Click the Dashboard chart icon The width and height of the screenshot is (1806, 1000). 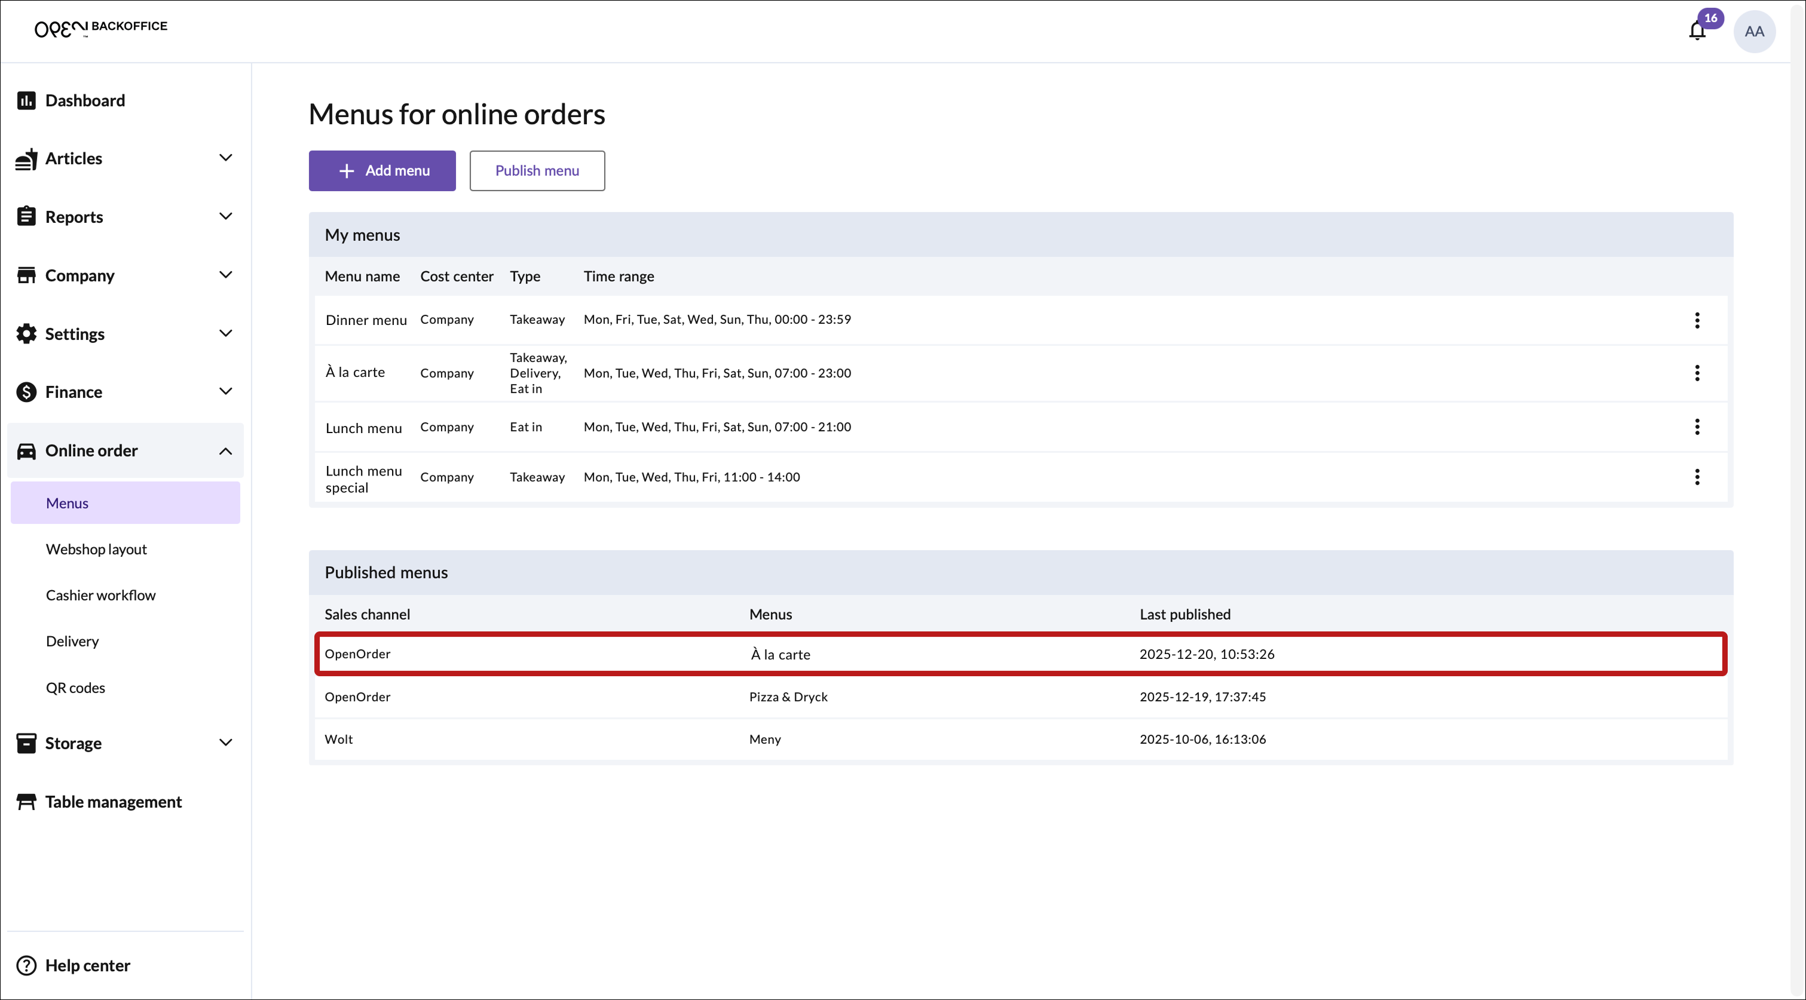pyautogui.click(x=26, y=100)
